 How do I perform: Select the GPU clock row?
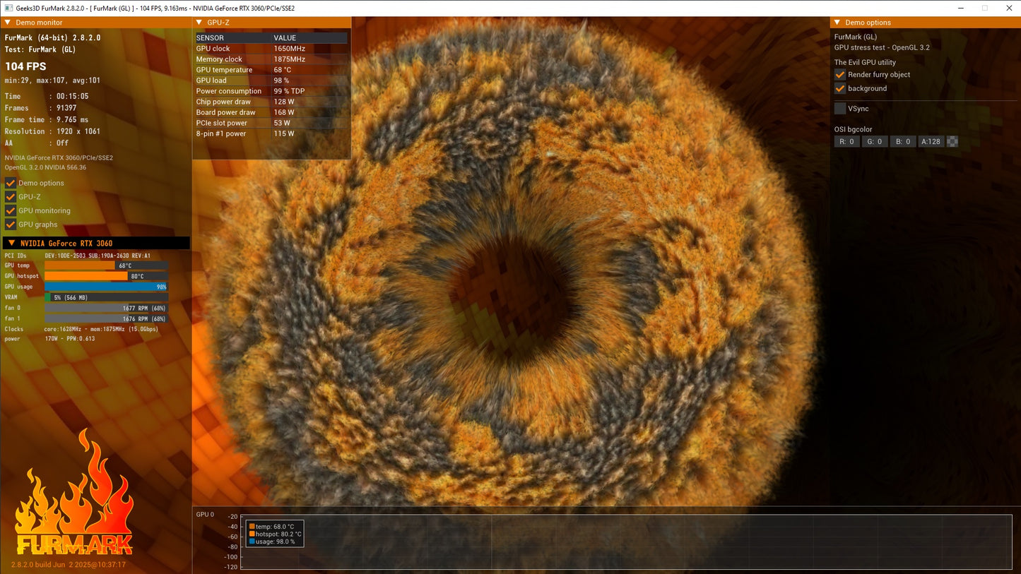point(271,49)
